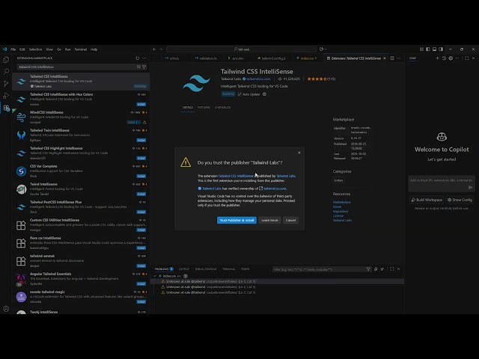
Task: Install Tailwind CSS IntelliSense with Hex Colors
Action: 141,105
